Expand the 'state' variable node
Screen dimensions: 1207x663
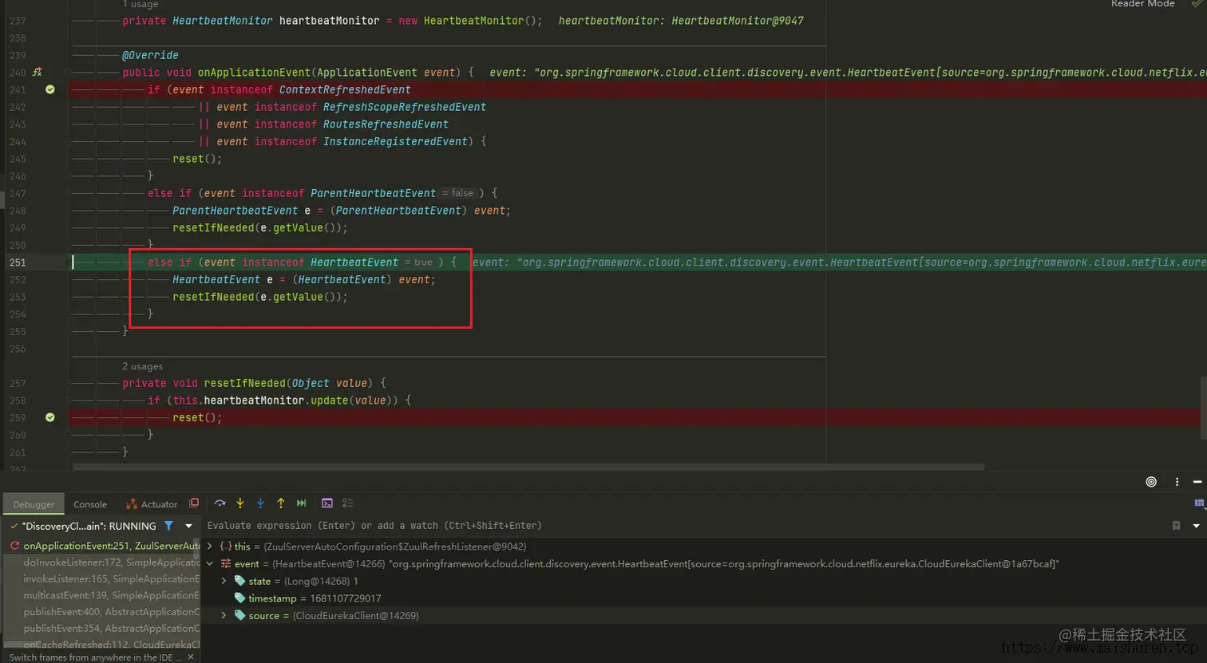pyautogui.click(x=224, y=581)
